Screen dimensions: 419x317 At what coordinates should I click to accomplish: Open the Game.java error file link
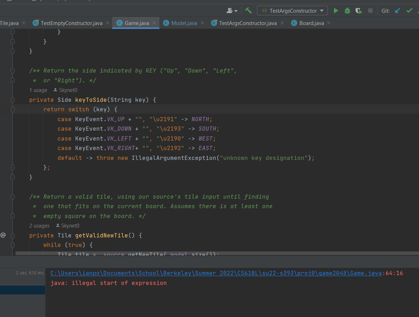[x=216, y=273]
